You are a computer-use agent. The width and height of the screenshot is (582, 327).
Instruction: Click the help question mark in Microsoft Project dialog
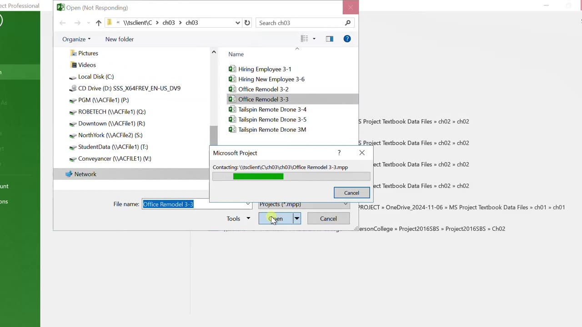(339, 153)
